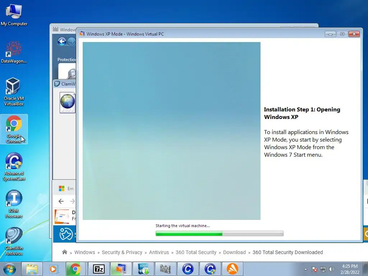Open the orange Avast taskbar icon
Viewport: 368px width, 276px height.
click(x=233, y=269)
